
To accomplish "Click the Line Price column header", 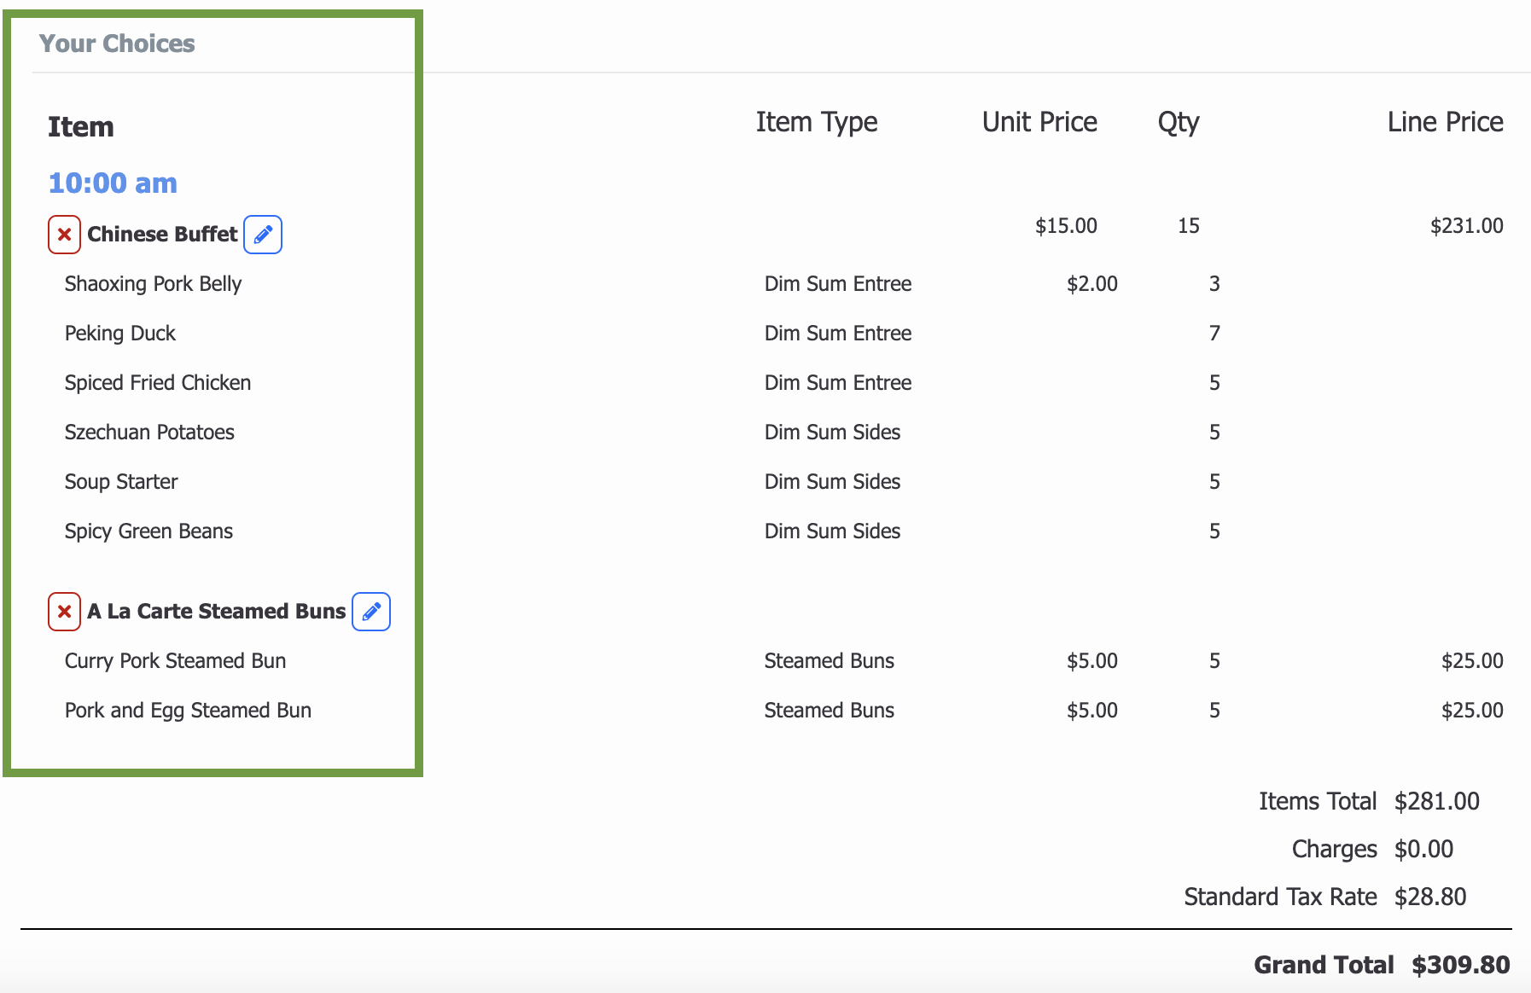I will 1445,122.
